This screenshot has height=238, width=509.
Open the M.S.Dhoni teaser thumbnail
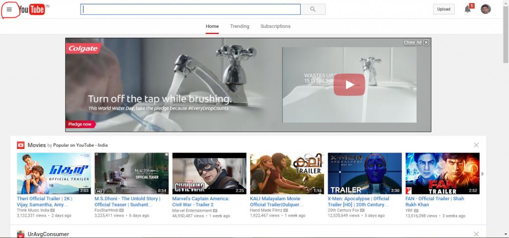click(x=131, y=173)
